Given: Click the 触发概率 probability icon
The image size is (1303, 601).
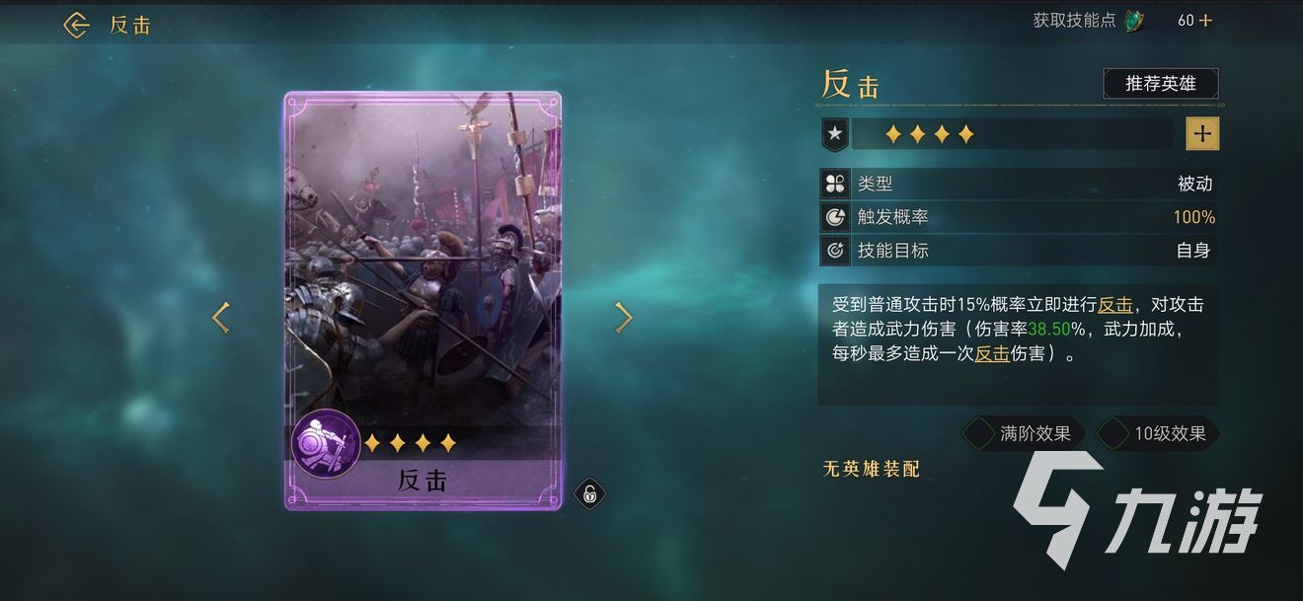Looking at the screenshot, I should pyautogui.click(x=835, y=217).
